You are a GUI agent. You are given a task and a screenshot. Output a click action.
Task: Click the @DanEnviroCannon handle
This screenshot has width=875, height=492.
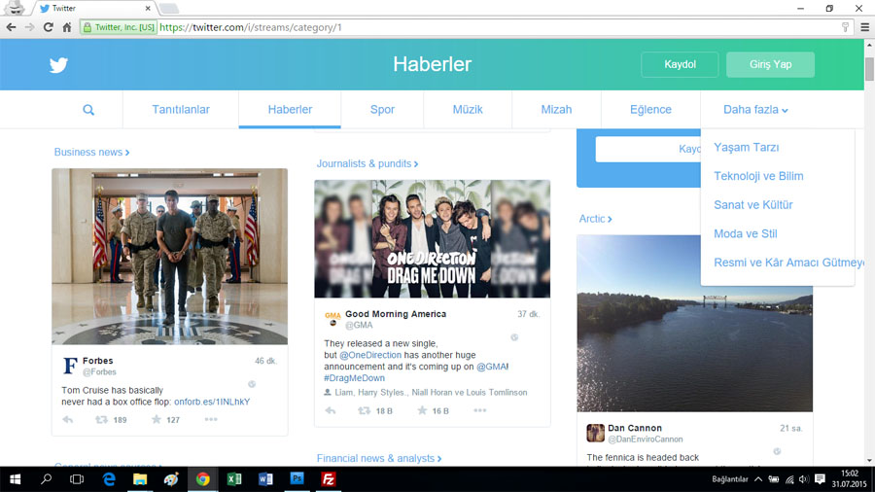click(646, 439)
